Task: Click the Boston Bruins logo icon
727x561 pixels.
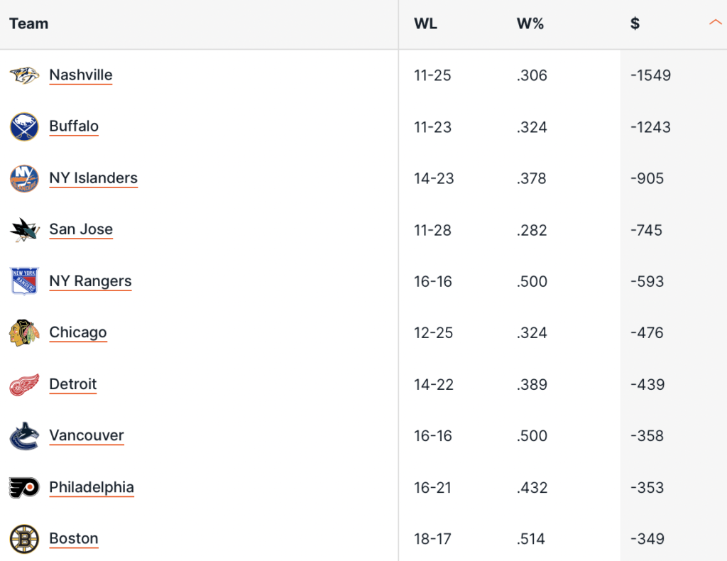Action: [24, 539]
